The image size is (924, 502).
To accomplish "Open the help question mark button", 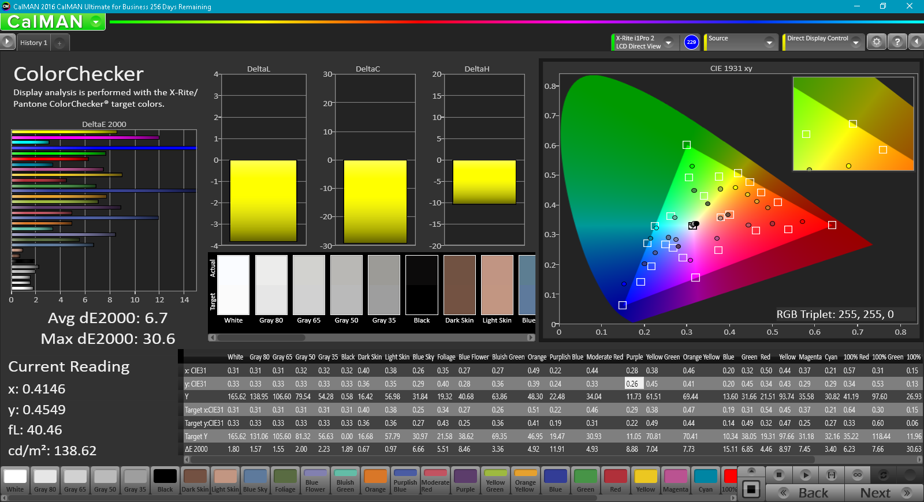I will [x=897, y=42].
